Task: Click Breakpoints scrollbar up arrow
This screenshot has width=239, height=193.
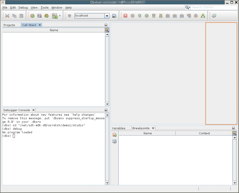Action: pos(234,138)
